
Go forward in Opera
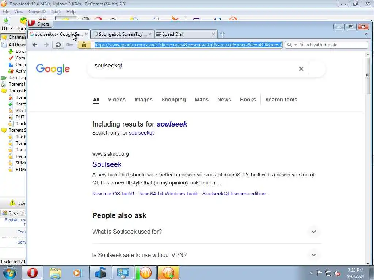[46, 45]
